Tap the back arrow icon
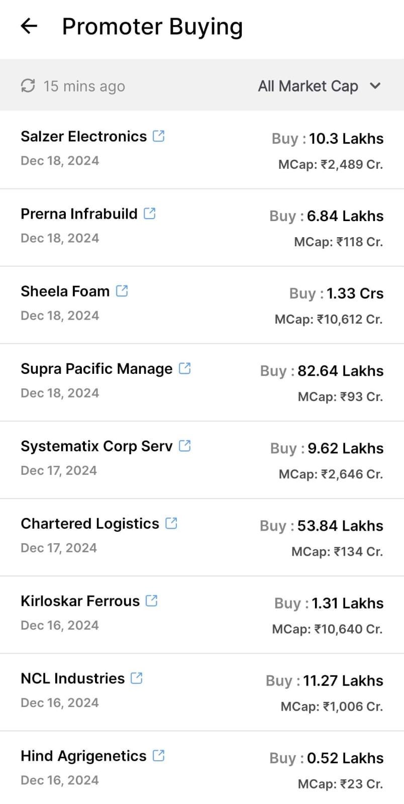The width and height of the screenshot is (404, 804). 29,26
